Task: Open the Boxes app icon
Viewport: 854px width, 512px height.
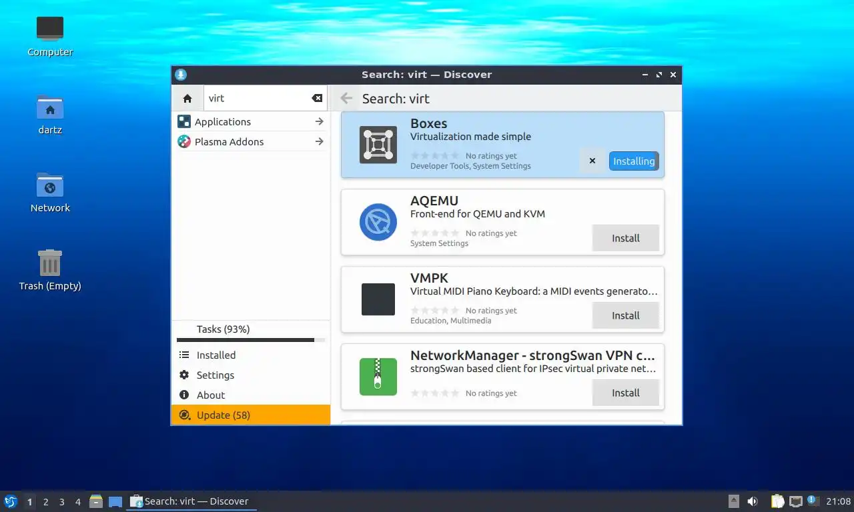Action: pyautogui.click(x=378, y=145)
